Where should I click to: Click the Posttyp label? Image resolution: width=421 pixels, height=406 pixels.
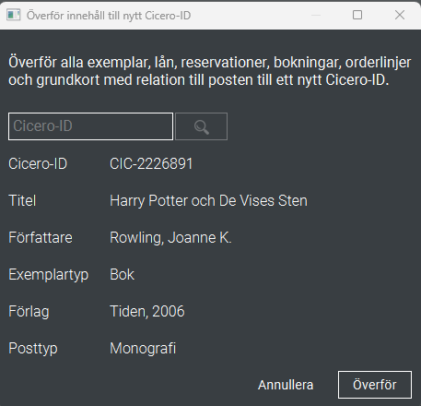pos(33,349)
